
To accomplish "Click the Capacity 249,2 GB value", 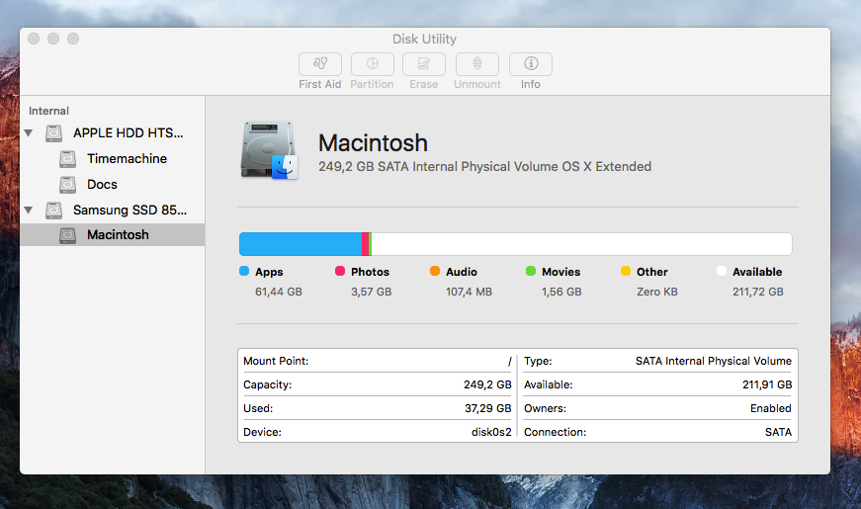I will point(487,384).
